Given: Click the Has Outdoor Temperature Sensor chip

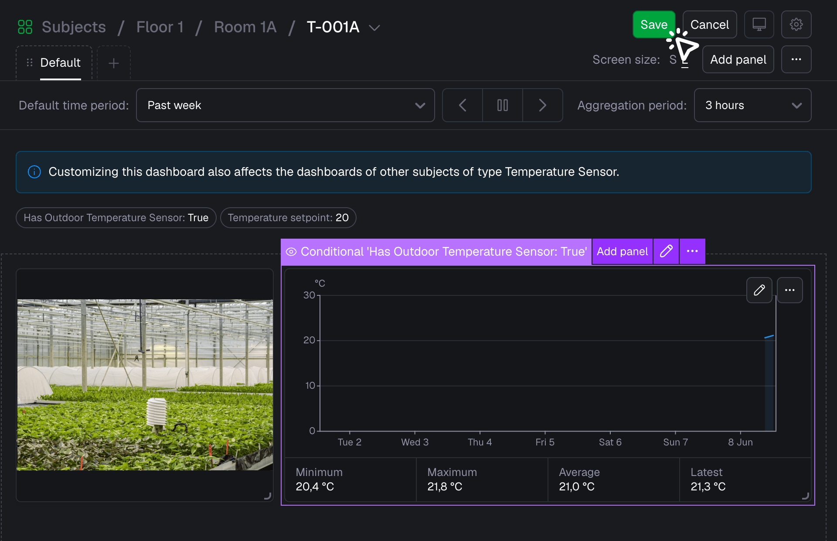Looking at the screenshot, I should click(x=116, y=218).
